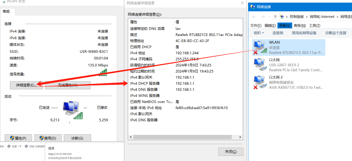Click the up-directory arrow in address bar
This screenshot has height=161, width=352.
275,17
